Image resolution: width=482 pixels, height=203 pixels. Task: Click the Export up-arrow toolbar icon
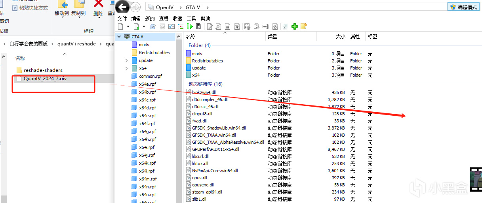[x=248, y=26]
